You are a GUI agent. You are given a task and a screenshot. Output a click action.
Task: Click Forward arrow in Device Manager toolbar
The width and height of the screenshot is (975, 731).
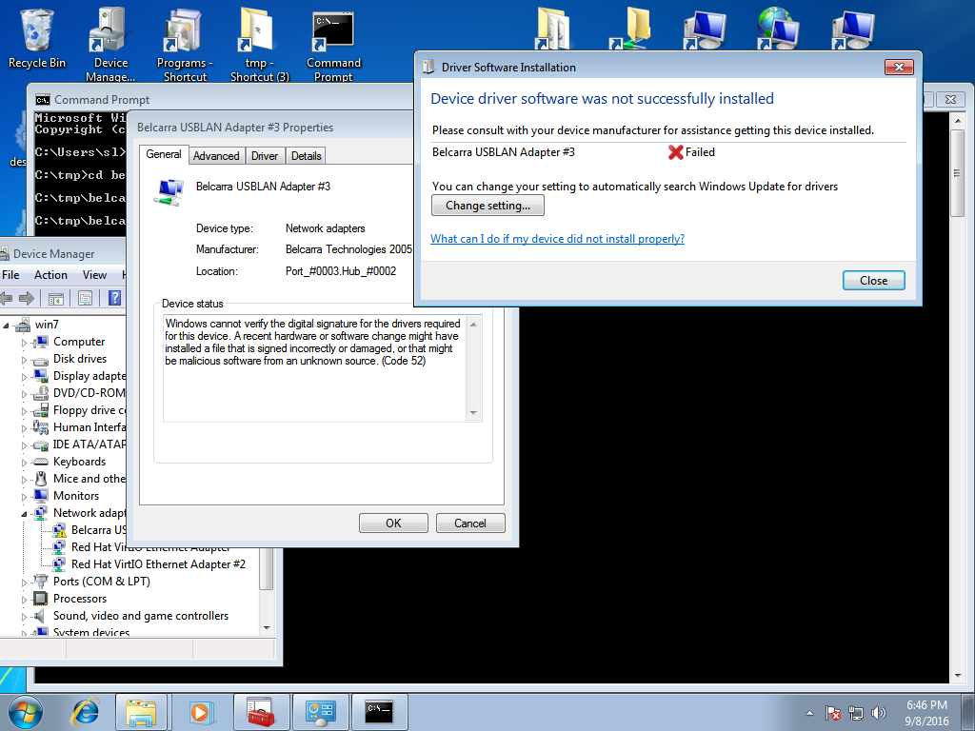[x=27, y=298]
